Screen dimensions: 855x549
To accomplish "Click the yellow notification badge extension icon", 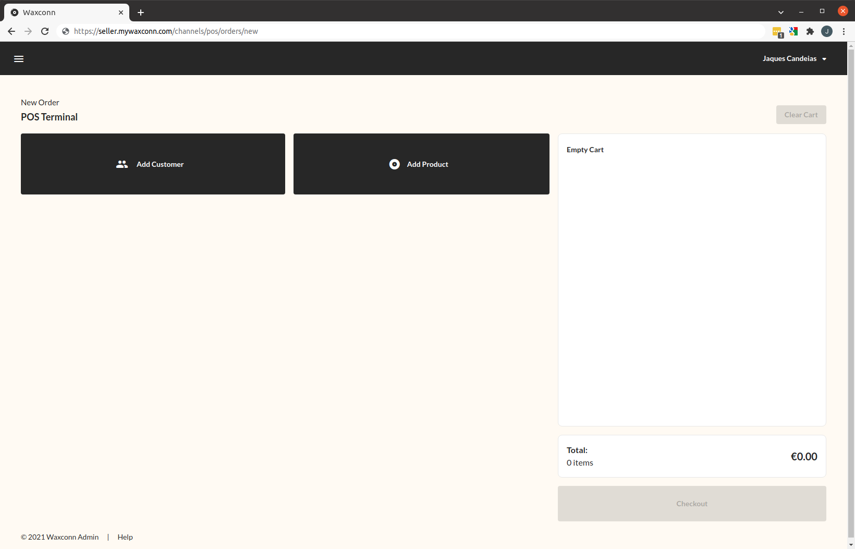I will 777,31.
